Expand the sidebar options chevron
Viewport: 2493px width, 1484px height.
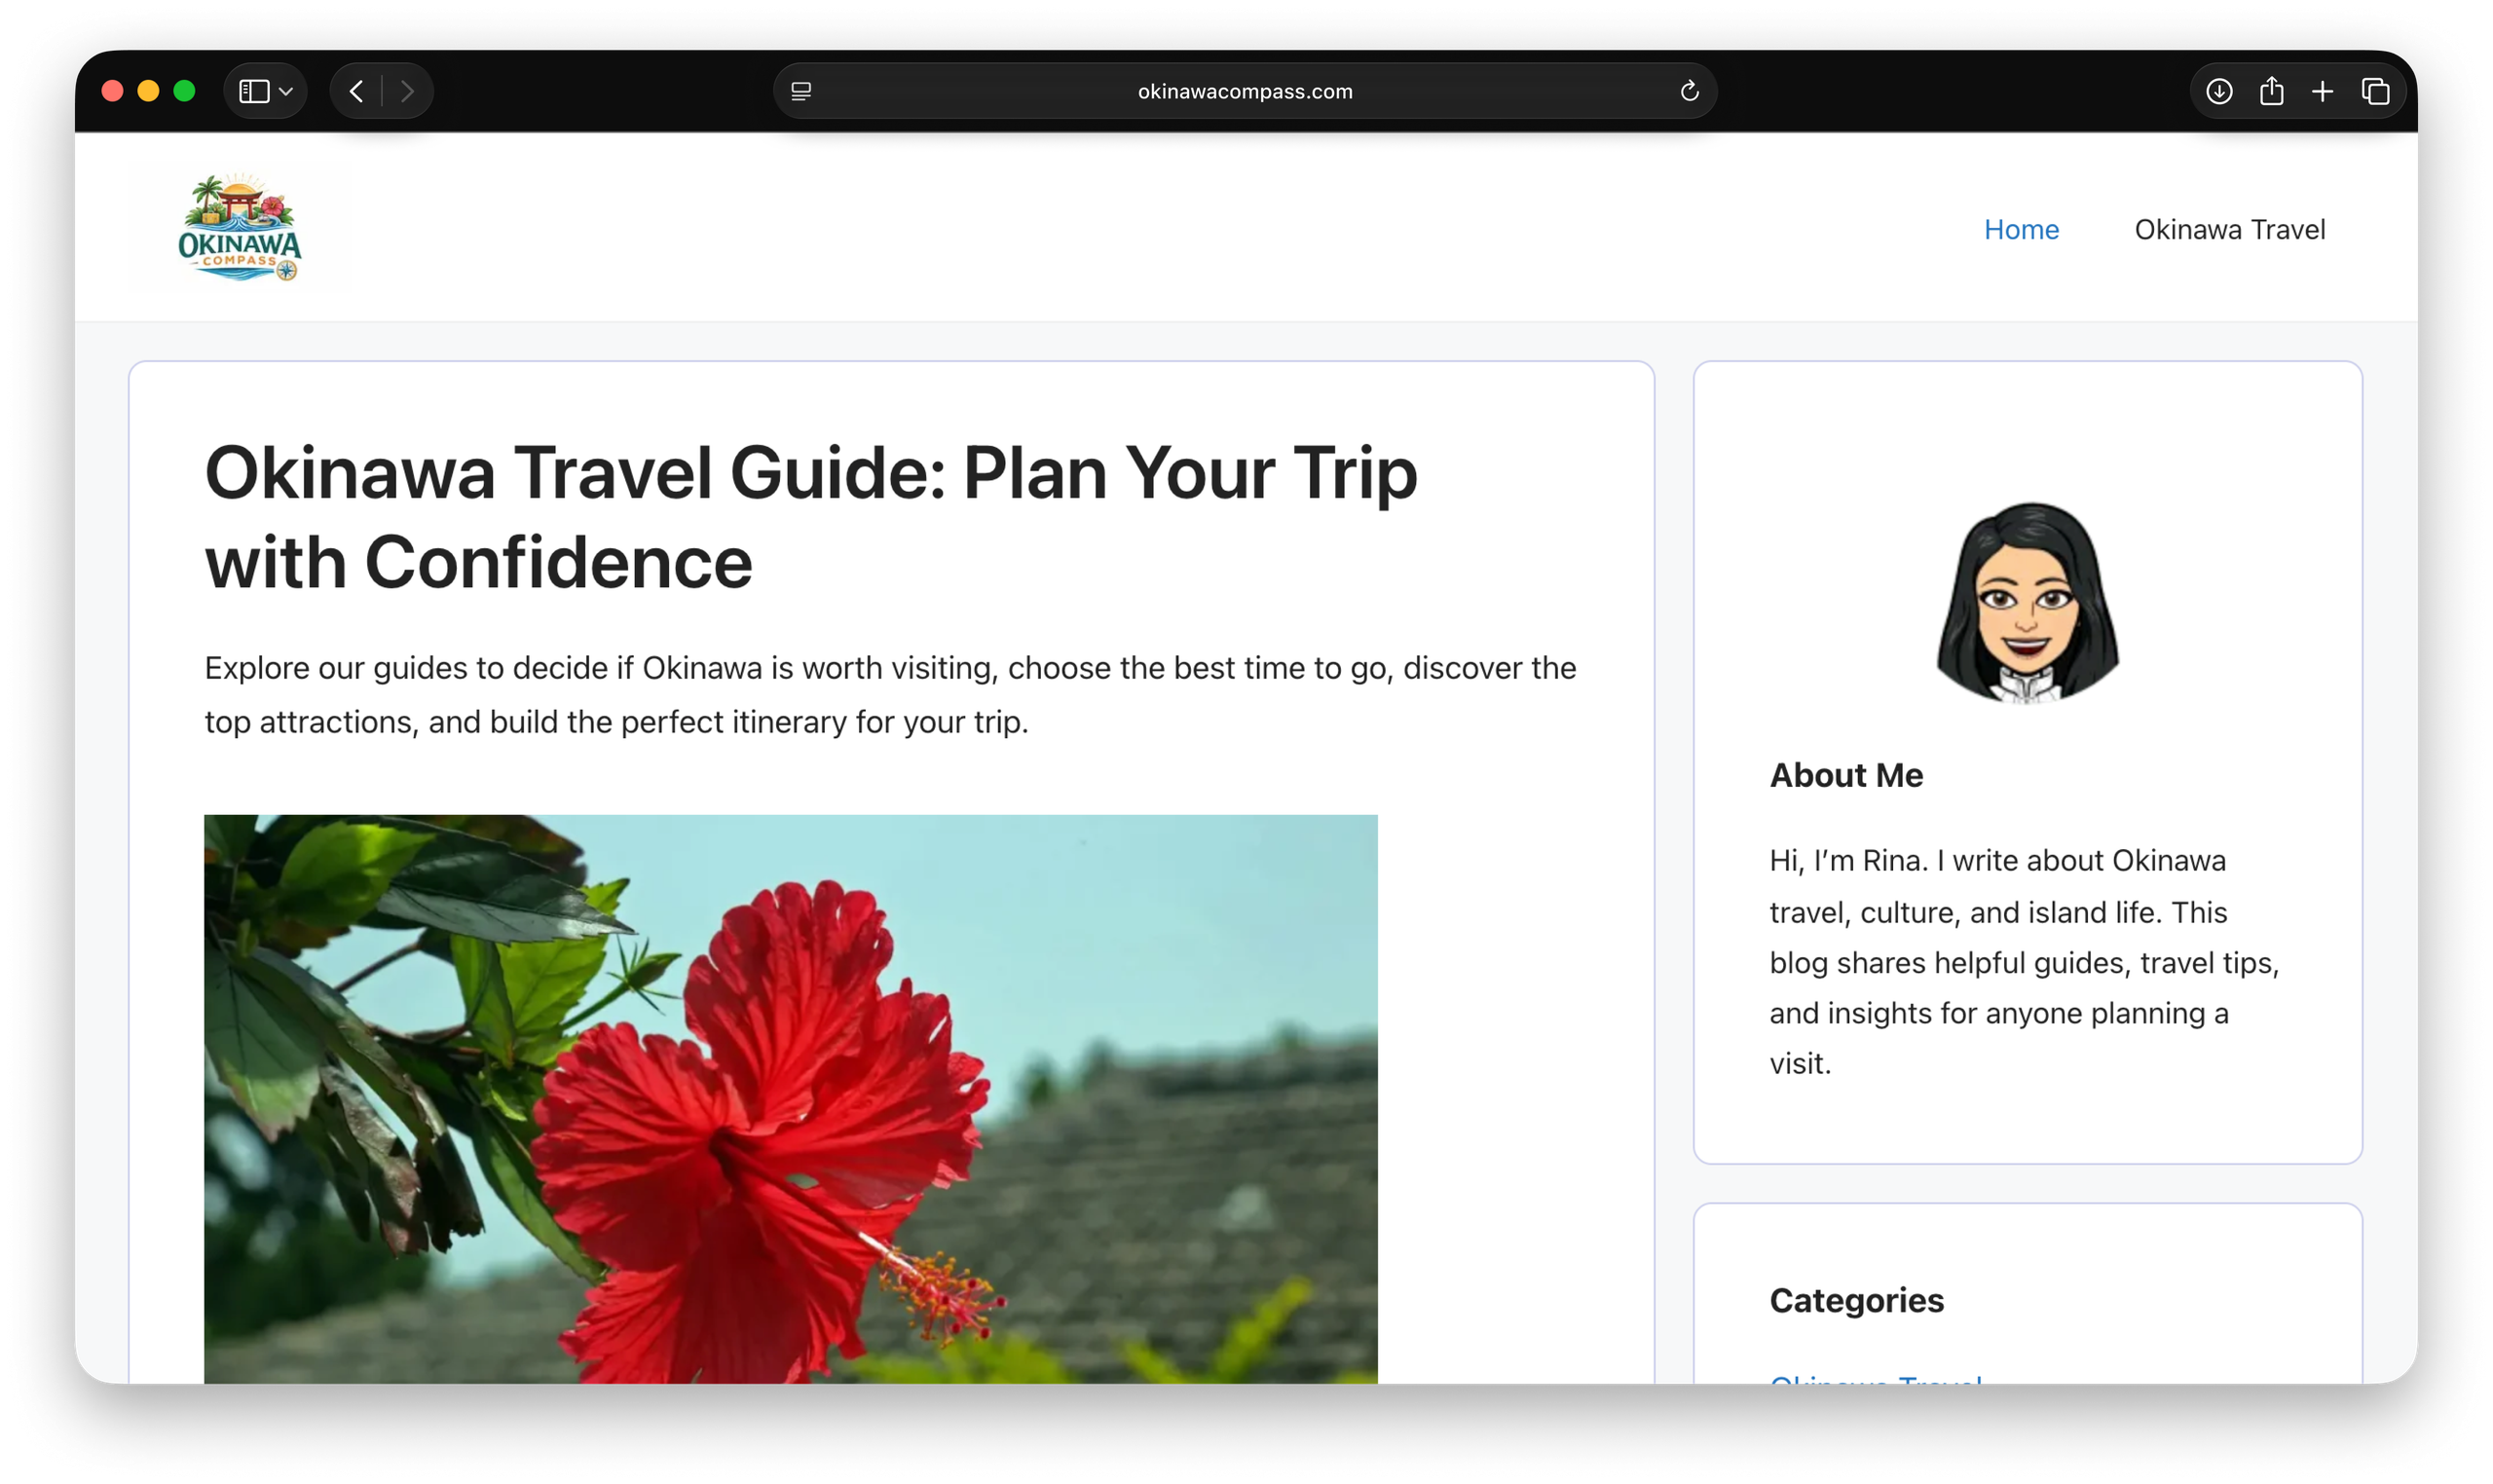(286, 92)
